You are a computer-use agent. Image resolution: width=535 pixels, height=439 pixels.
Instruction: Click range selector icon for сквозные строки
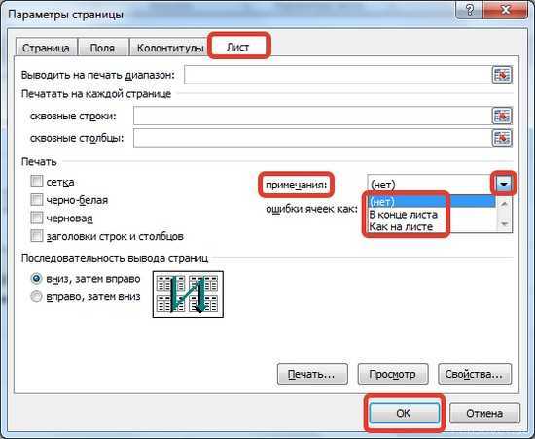pos(502,117)
